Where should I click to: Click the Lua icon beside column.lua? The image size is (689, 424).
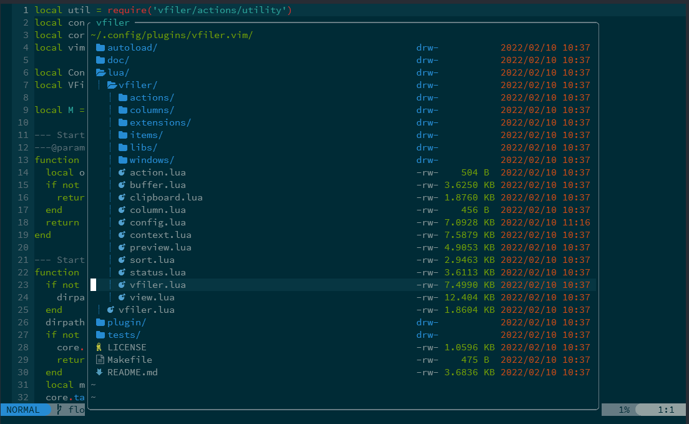pyautogui.click(x=122, y=210)
